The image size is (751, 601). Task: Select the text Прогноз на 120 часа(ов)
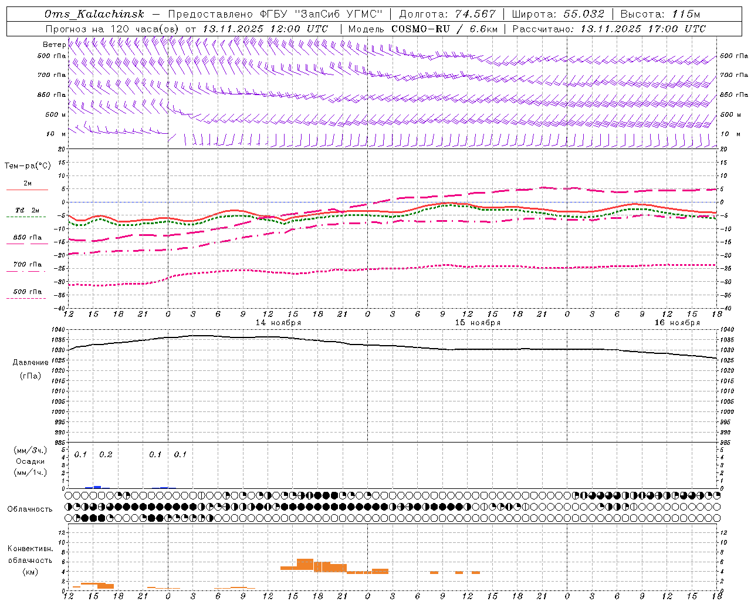tap(113, 29)
